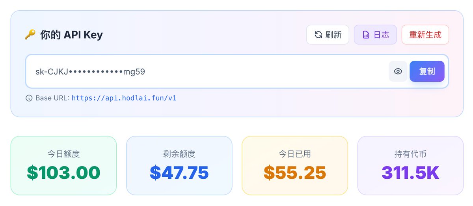
Task: Click the blank area inside the API key field
Action: [x=268, y=71]
